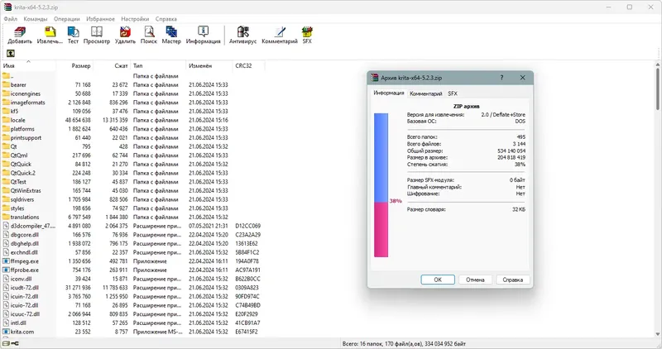662x349 pixels.
Task: Sort by the Сжат column header
Action: (x=112, y=66)
